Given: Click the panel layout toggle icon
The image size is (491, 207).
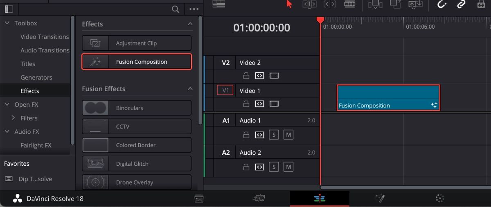Looking at the screenshot, I should (9, 9).
